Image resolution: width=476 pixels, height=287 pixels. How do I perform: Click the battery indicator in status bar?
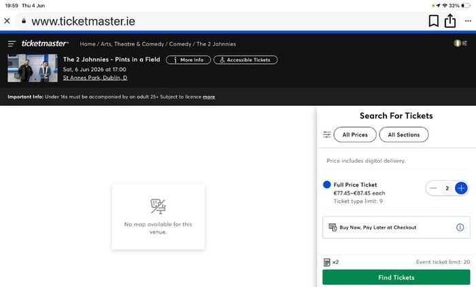tap(465, 5)
